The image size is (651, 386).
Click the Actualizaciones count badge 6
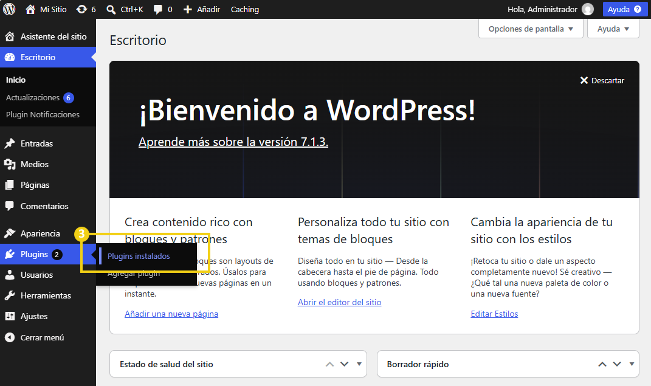tap(69, 98)
